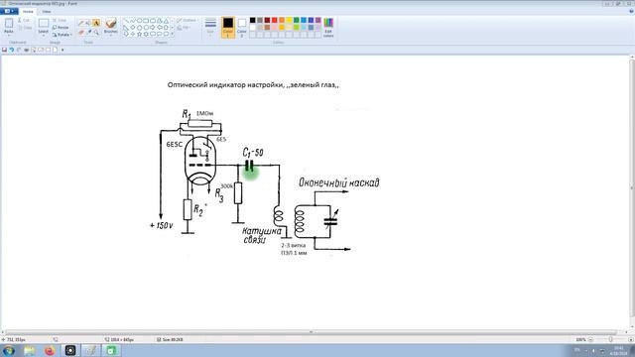This screenshot has width=635, height=357.
Task: Open Firefox from the taskbar
Action: pos(50,350)
